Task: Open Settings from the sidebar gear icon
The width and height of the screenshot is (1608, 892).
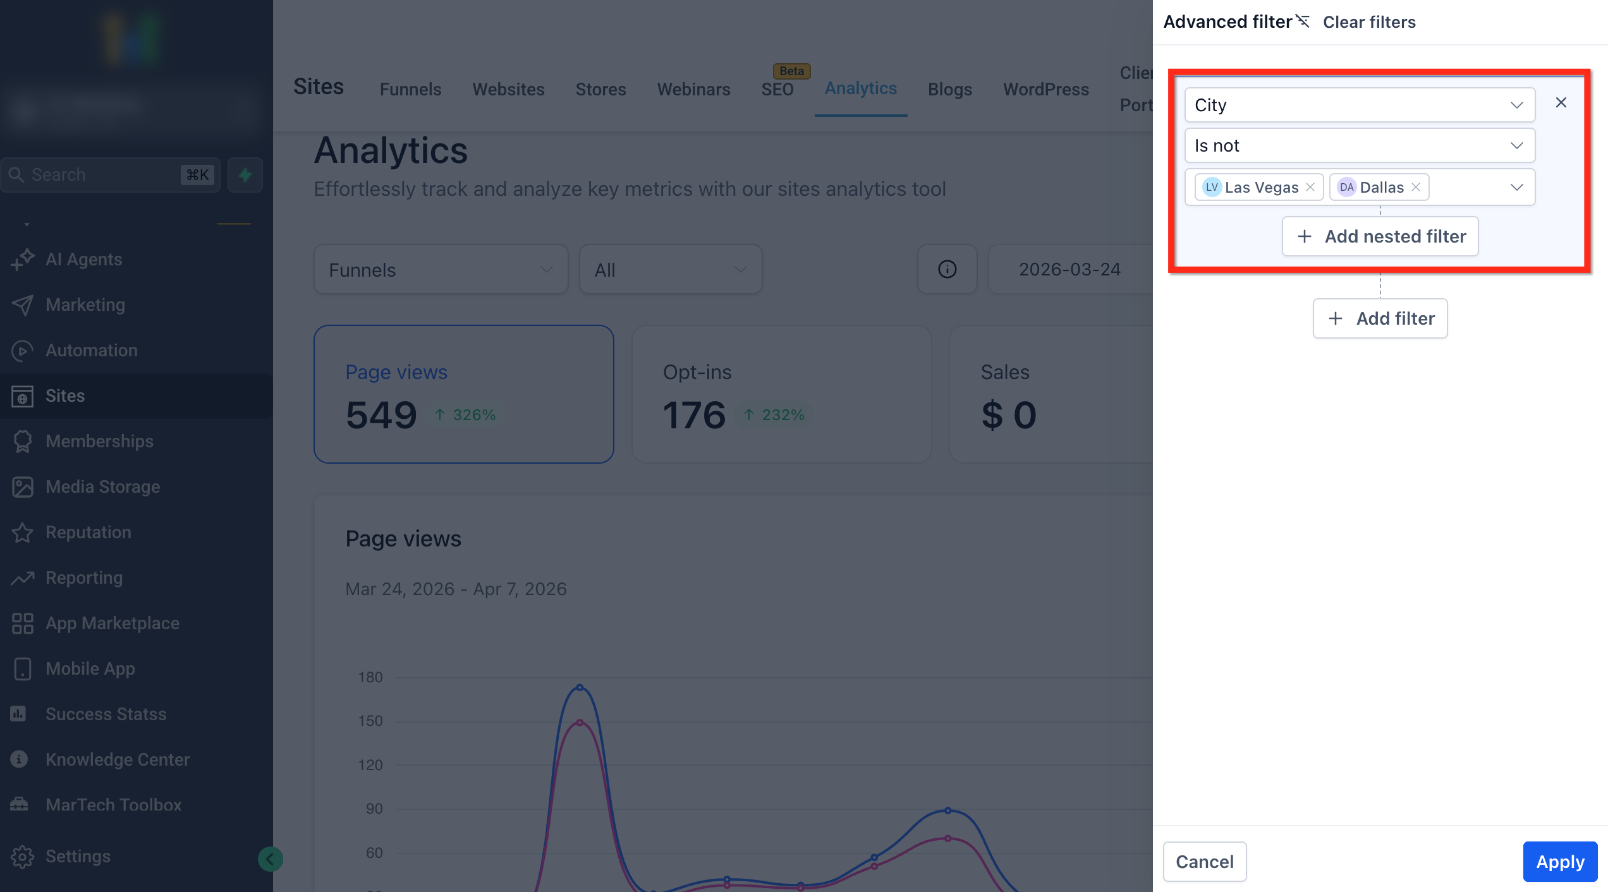Action: pyautogui.click(x=23, y=856)
